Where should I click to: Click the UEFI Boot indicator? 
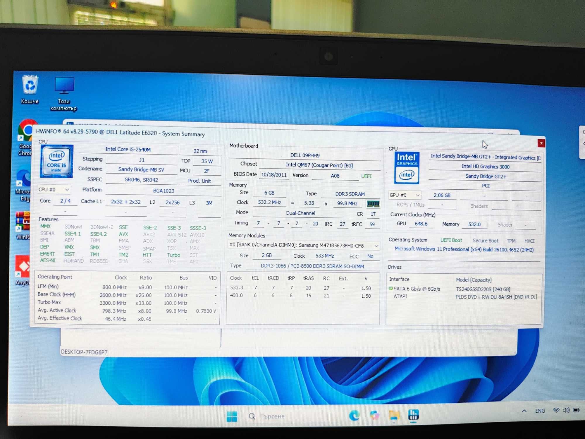tap(451, 240)
